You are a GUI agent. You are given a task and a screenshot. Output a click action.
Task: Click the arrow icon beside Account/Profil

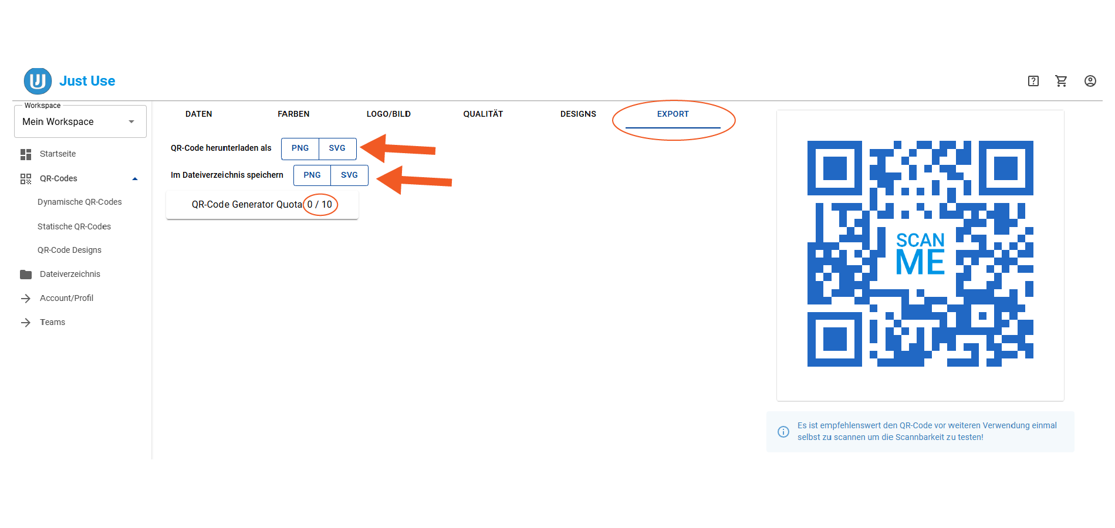tap(26, 299)
